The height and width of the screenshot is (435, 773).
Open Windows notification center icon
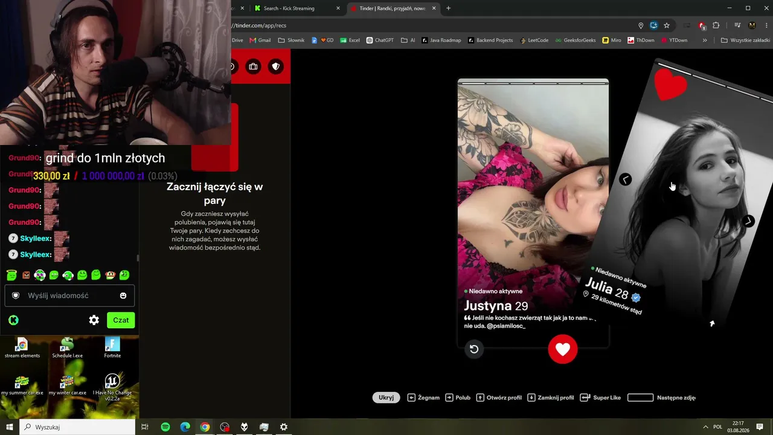760,427
